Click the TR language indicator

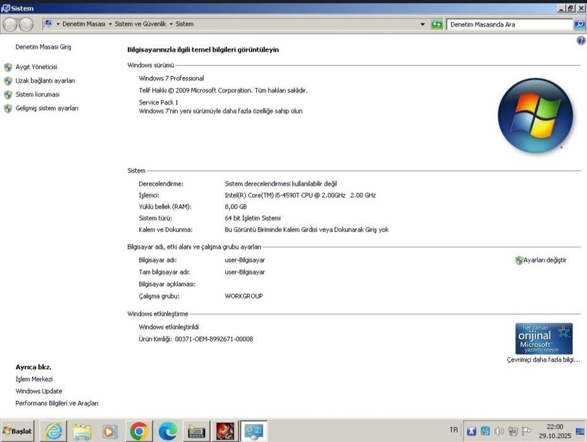point(454,430)
